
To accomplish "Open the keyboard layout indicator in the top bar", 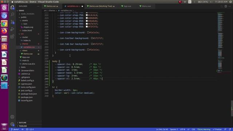I will tap(190, 2).
